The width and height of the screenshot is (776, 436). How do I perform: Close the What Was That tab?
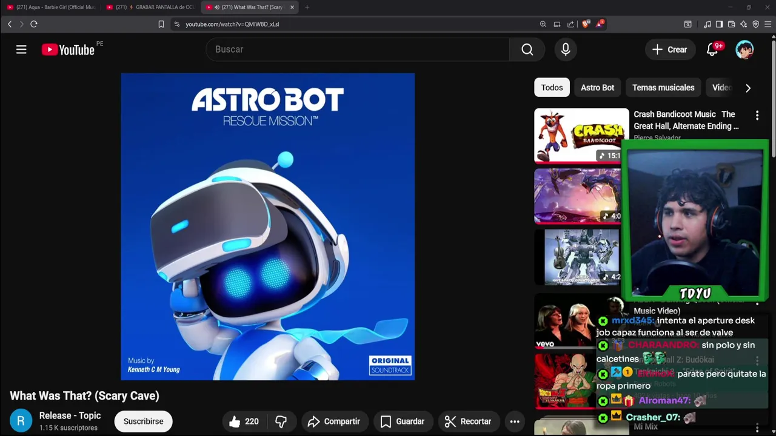(292, 7)
